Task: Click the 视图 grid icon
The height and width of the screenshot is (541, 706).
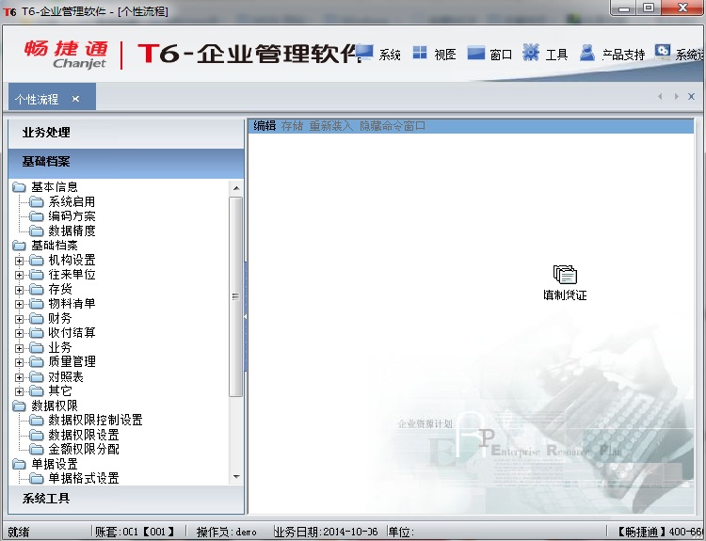Action: (x=420, y=53)
